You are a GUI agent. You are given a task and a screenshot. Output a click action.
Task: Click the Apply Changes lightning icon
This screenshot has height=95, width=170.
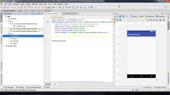point(57,7)
